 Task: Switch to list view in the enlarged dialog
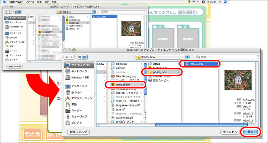click(x=80, y=57)
